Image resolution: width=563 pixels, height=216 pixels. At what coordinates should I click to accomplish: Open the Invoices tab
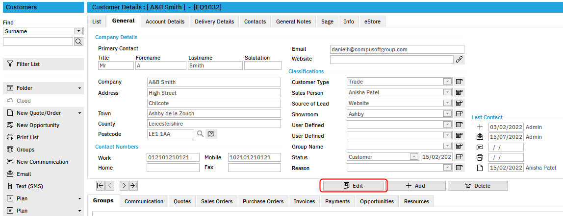pyautogui.click(x=304, y=201)
